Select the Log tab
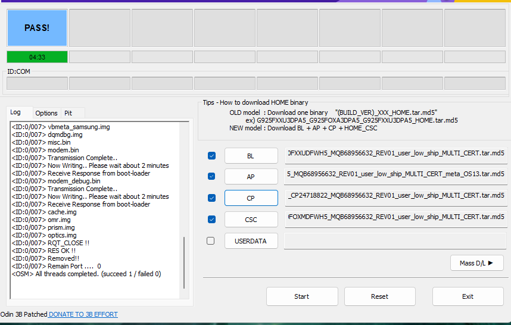The width and height of the screenshot is (511, 325). coord(15,112)
